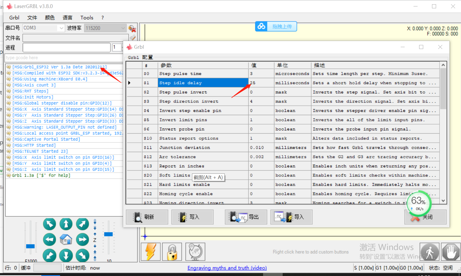Click the 描述 column header
The height and width of the screenshot is (276, 461).
pos(375,65)
